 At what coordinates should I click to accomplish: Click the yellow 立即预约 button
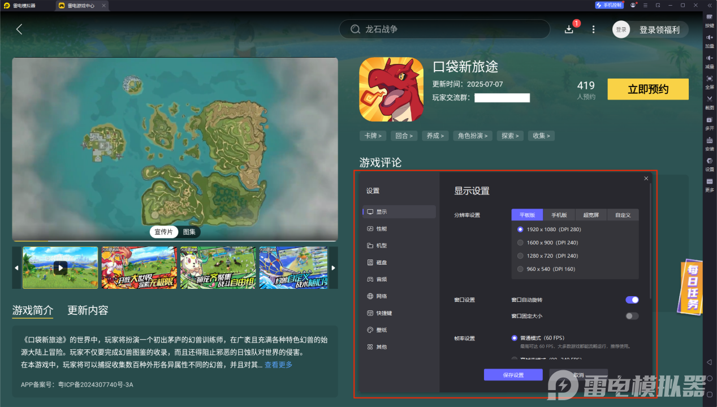[x=647, y=89]
